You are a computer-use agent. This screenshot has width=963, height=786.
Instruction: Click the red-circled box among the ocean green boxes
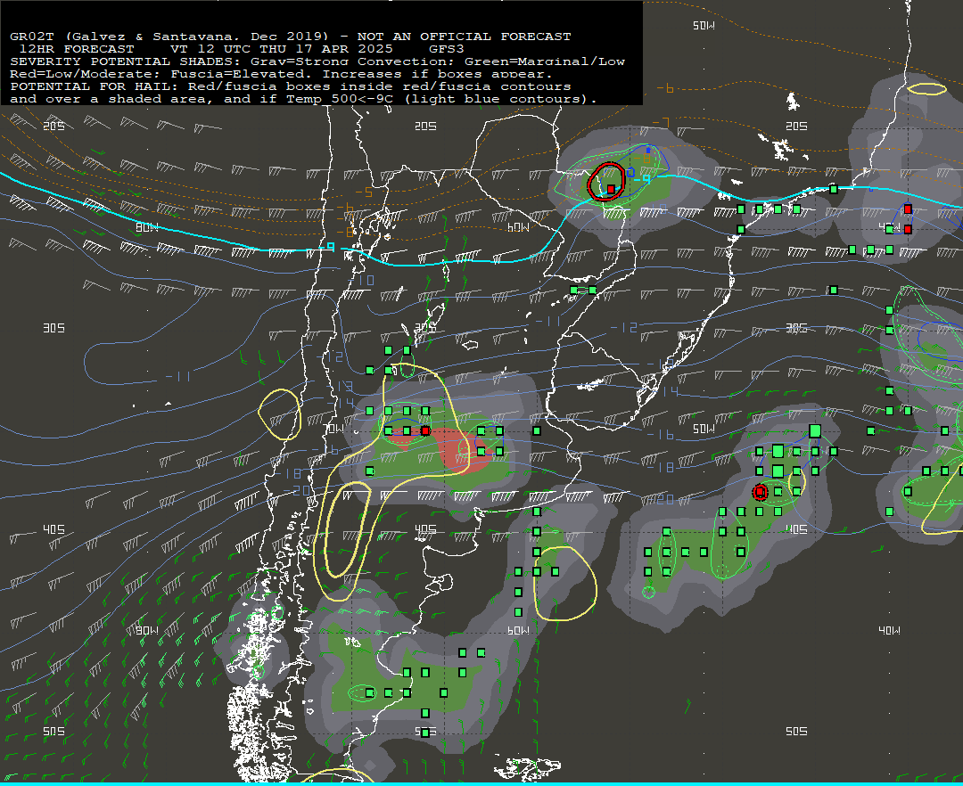(761, 492)
